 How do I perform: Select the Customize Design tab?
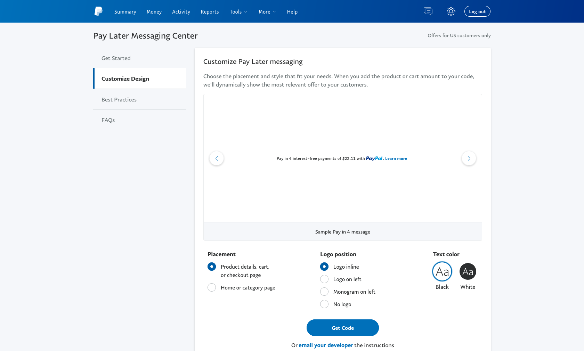[x=140, y=79]
